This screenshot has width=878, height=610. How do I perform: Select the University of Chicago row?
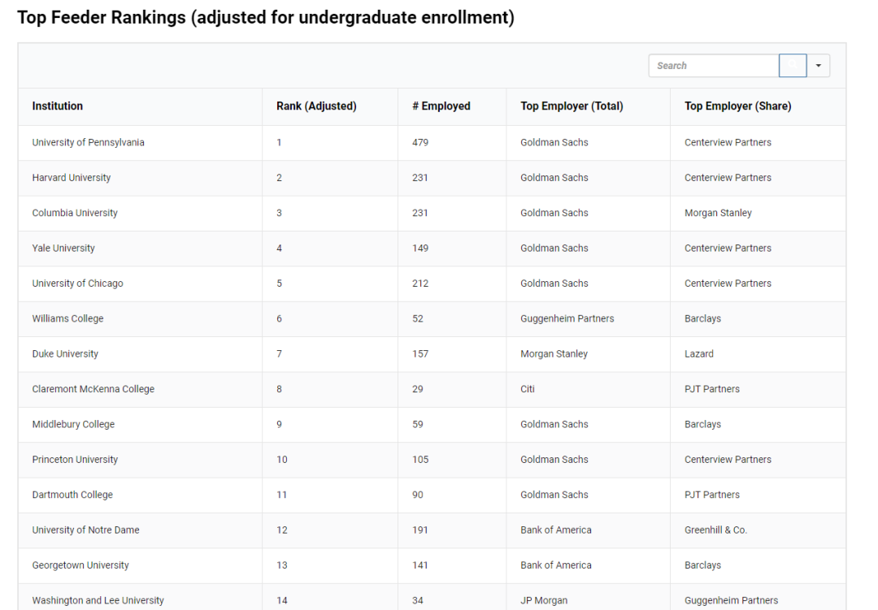point(78,283)
